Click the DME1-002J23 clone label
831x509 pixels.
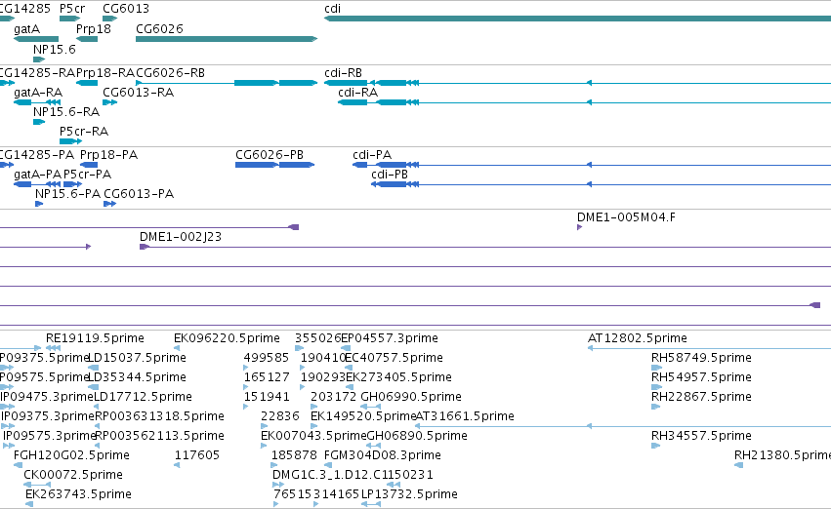pos(181,237)
